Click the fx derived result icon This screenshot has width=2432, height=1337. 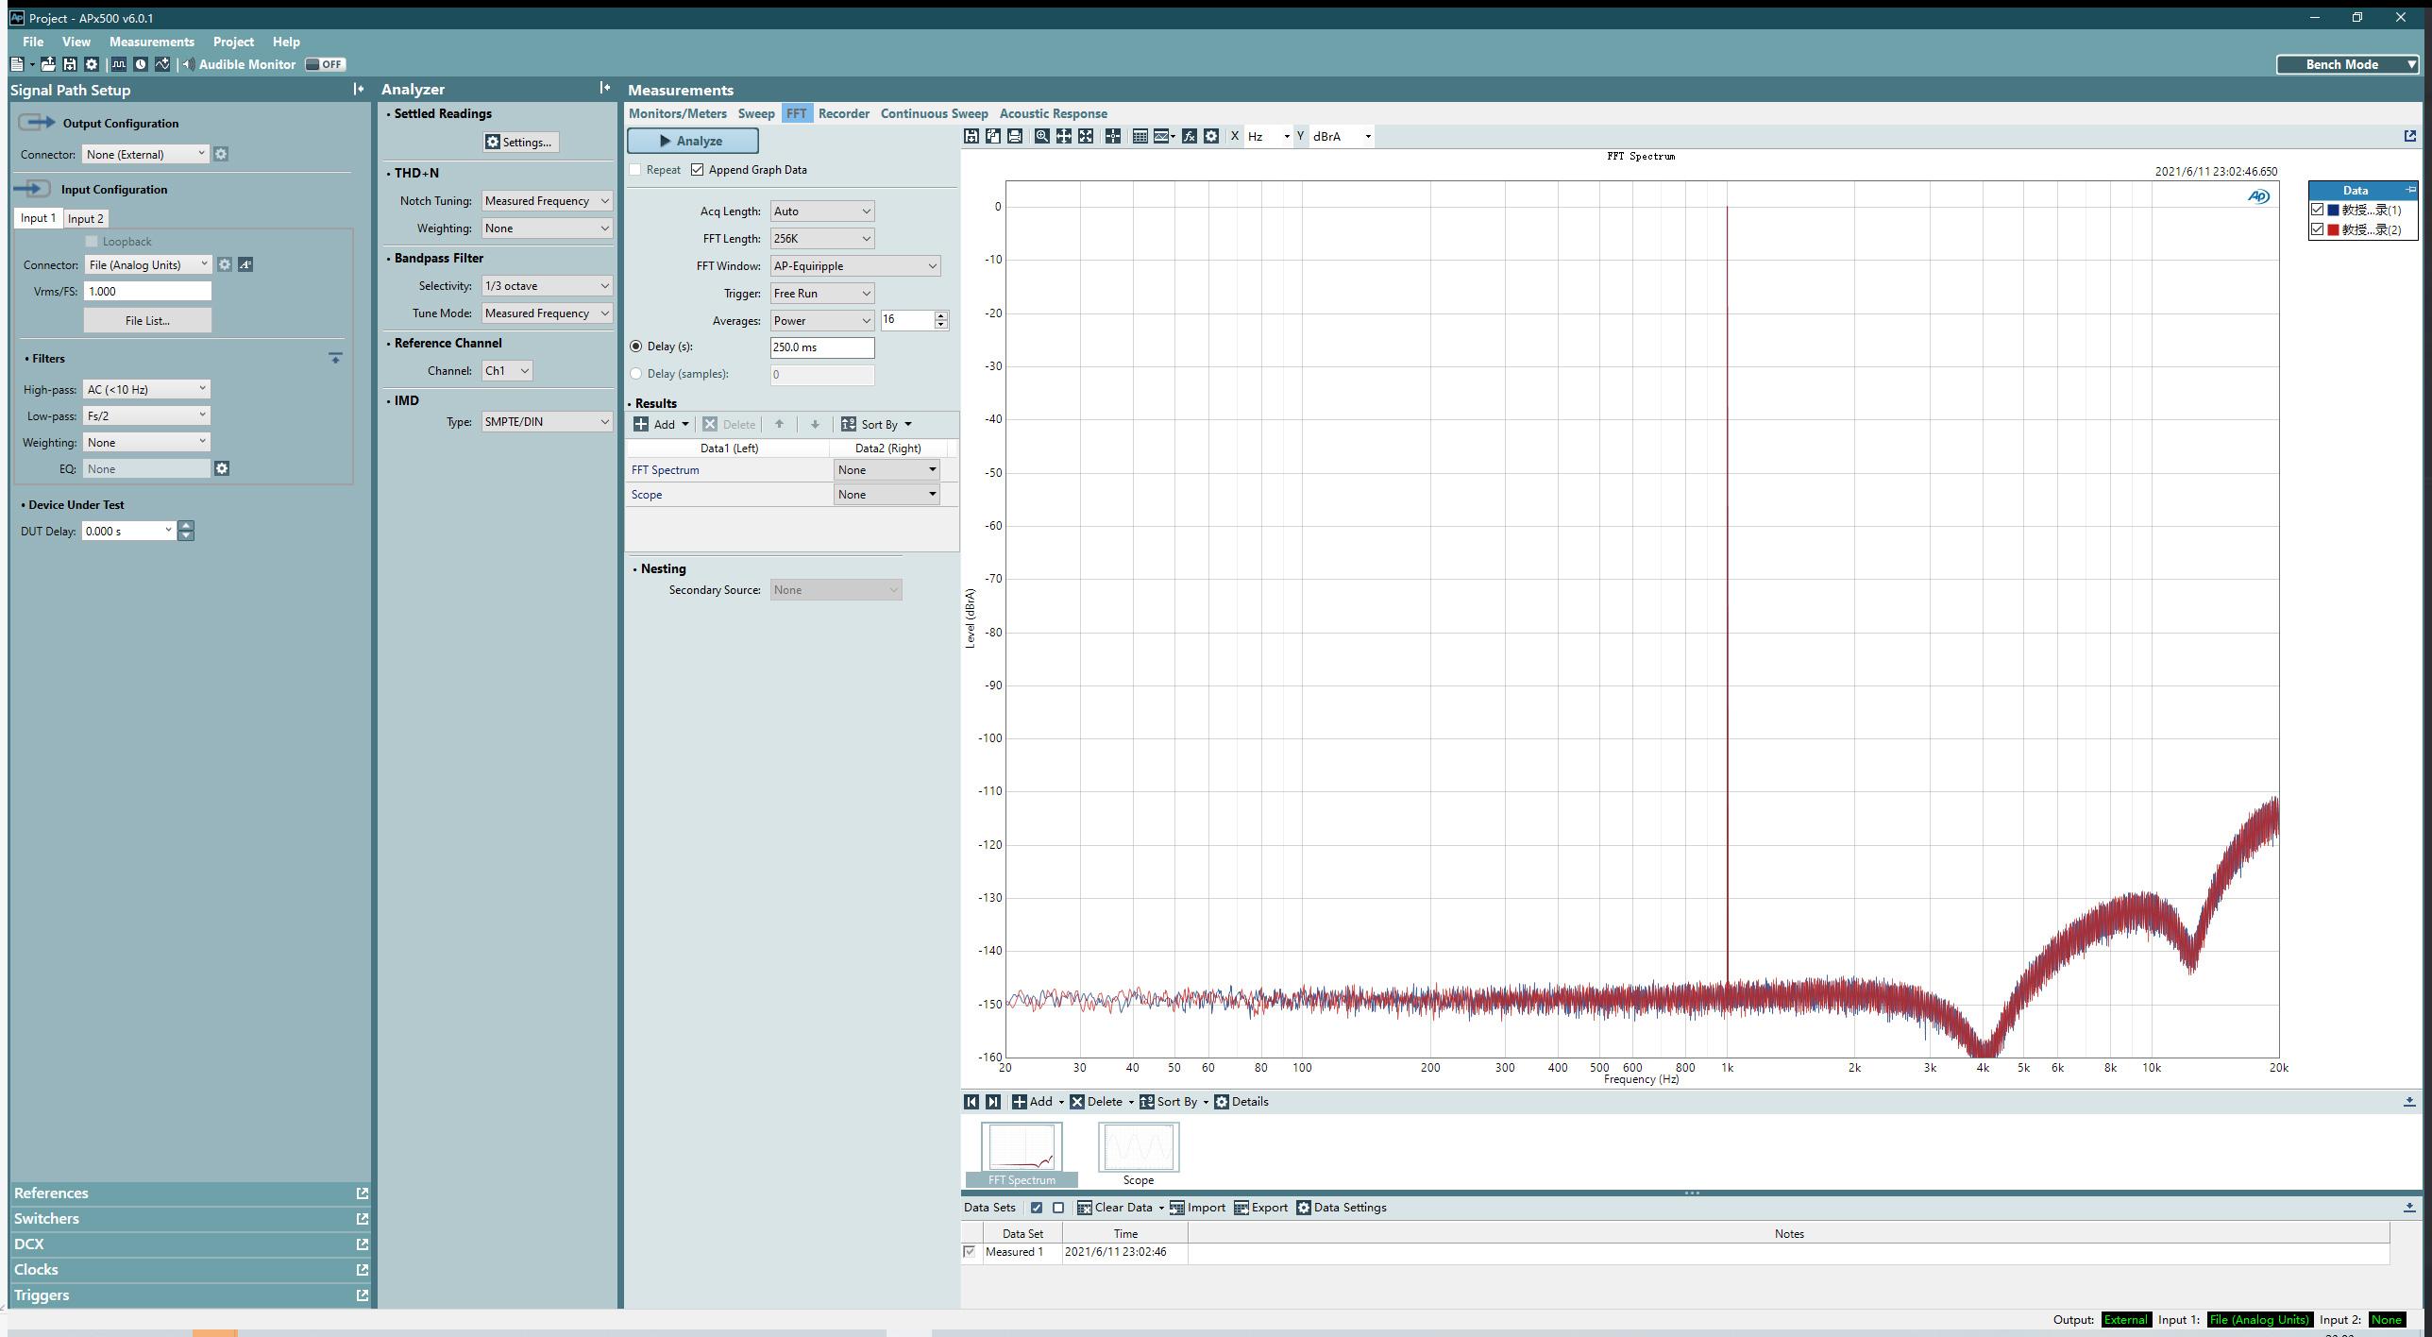(x=1190, y=136)
